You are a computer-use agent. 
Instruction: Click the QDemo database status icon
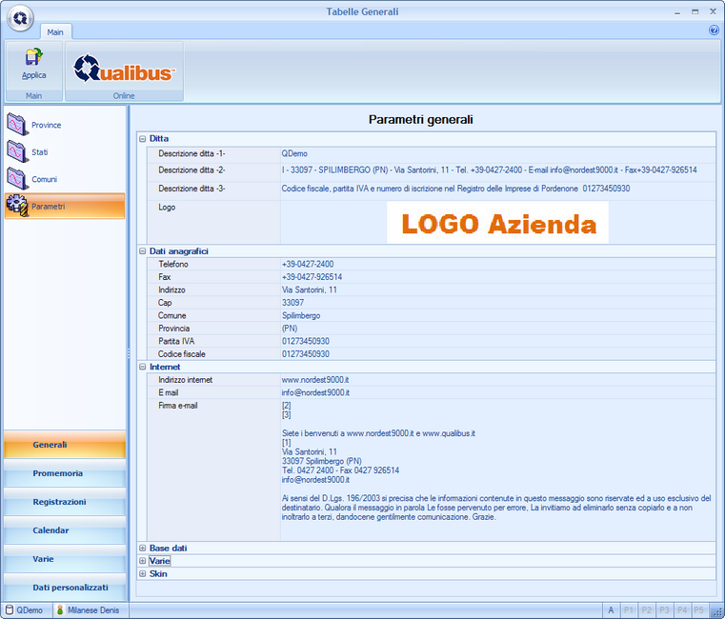tap(10, 609)
